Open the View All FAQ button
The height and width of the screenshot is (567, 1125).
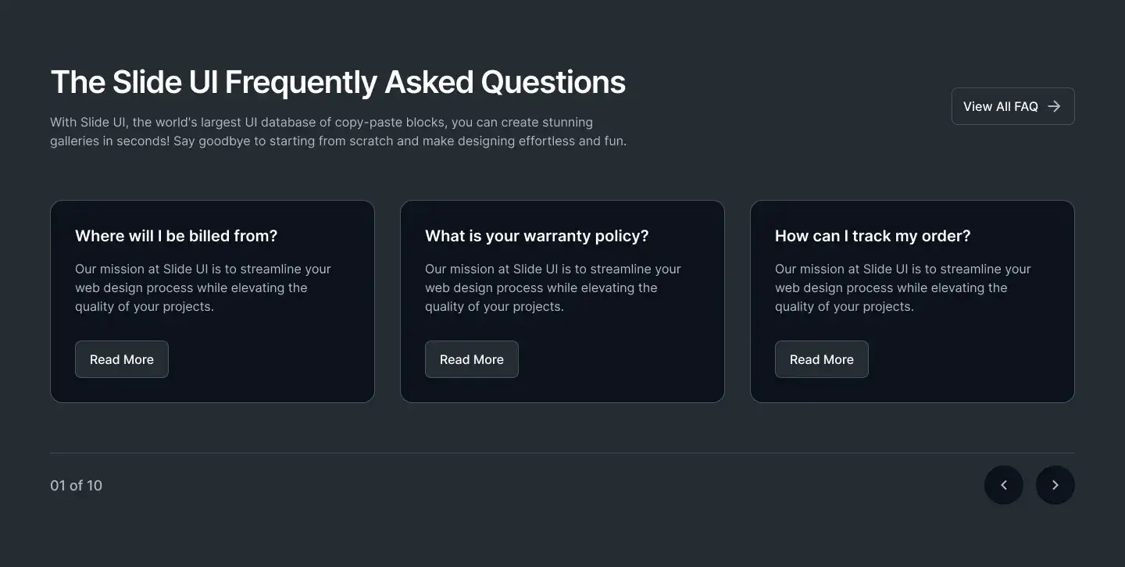1013,106
